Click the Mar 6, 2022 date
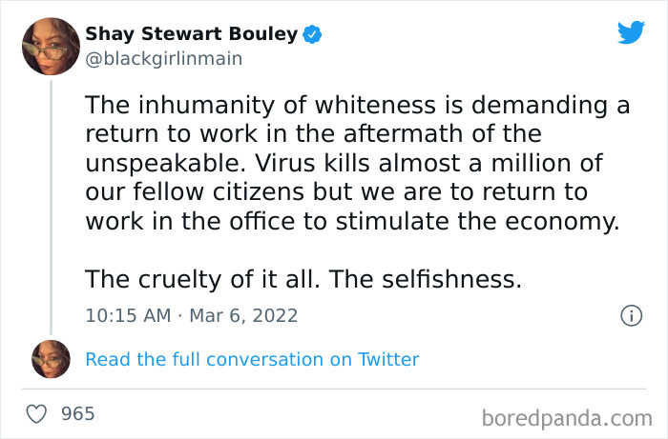 (246, 315)
